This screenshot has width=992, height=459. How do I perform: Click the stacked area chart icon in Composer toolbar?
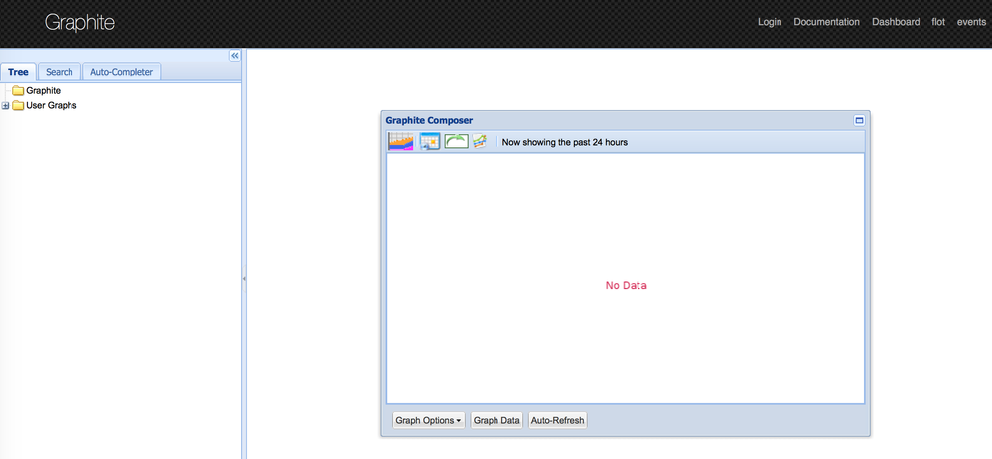[400, 142]
